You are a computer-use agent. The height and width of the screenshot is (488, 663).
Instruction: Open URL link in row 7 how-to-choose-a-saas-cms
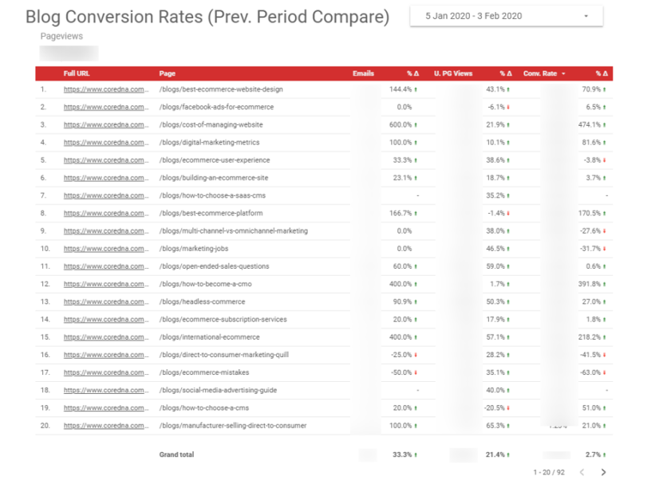click(x=105, y=195)
